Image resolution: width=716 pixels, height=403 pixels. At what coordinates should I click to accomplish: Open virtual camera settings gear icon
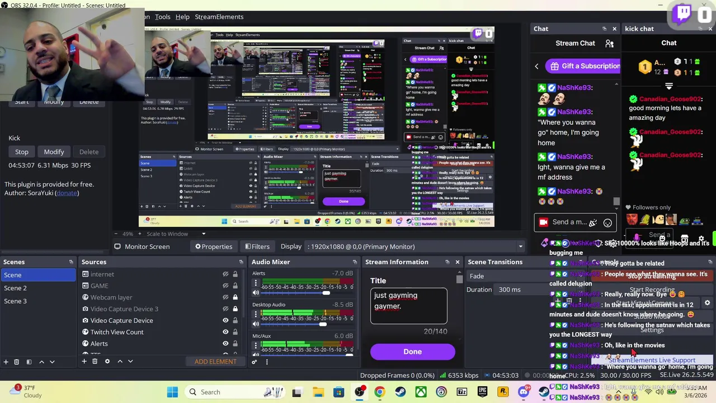click(707, 303)
